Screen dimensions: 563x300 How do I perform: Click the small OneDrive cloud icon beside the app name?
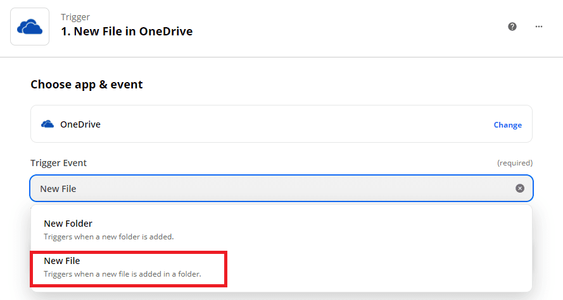tap(47, 124)
